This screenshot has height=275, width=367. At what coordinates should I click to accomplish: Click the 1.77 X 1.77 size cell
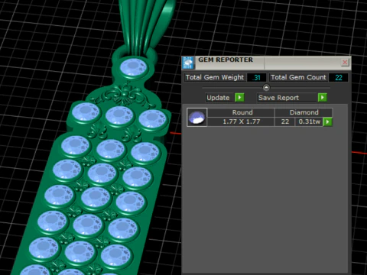click(x=241, y=121)
